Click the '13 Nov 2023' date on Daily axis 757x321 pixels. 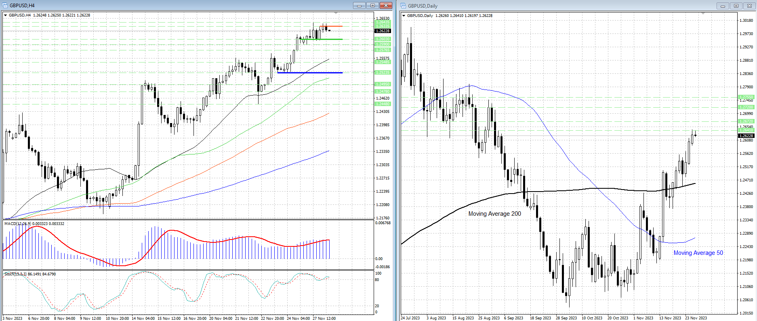point(670,318)
